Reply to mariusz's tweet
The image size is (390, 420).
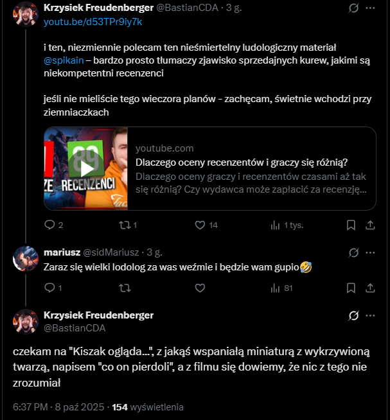click(50, 288)
